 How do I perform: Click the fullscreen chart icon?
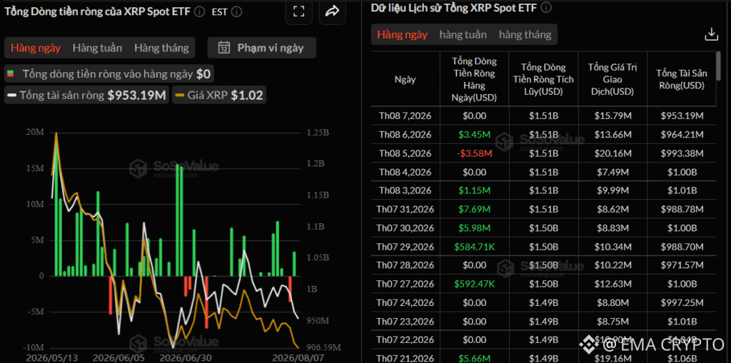299,11
